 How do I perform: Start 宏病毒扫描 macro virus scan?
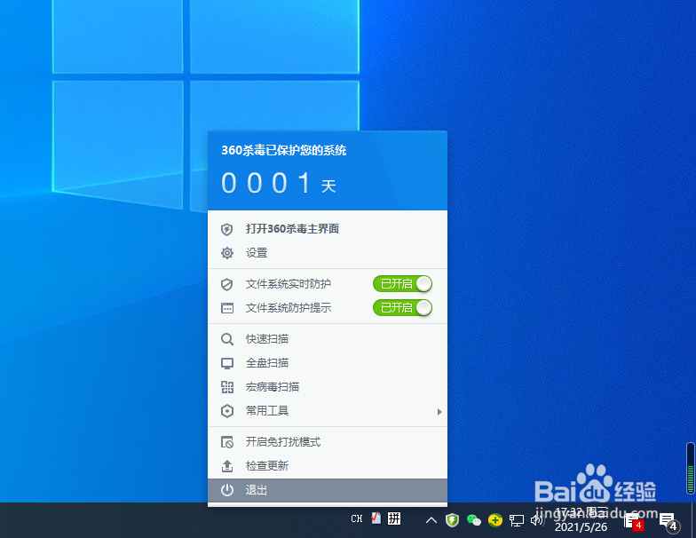coord(327,387)
